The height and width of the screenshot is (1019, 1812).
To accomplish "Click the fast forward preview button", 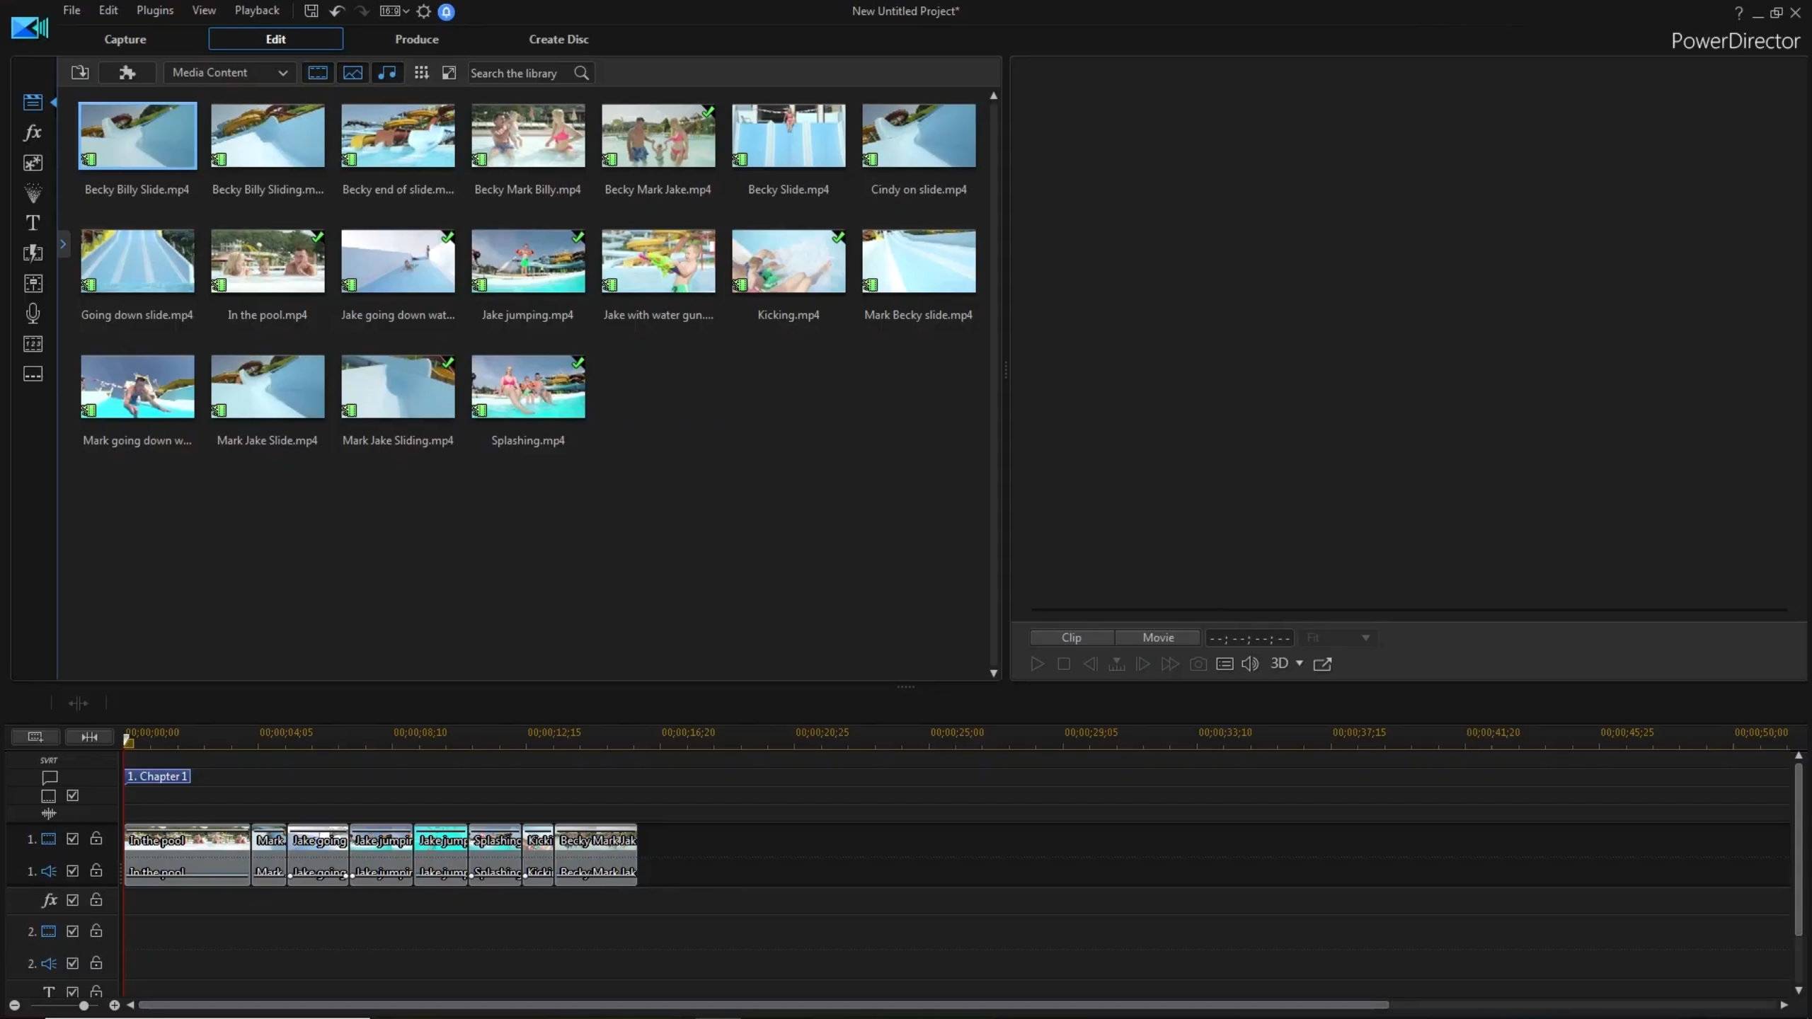I will click(x=1170, y=664).
